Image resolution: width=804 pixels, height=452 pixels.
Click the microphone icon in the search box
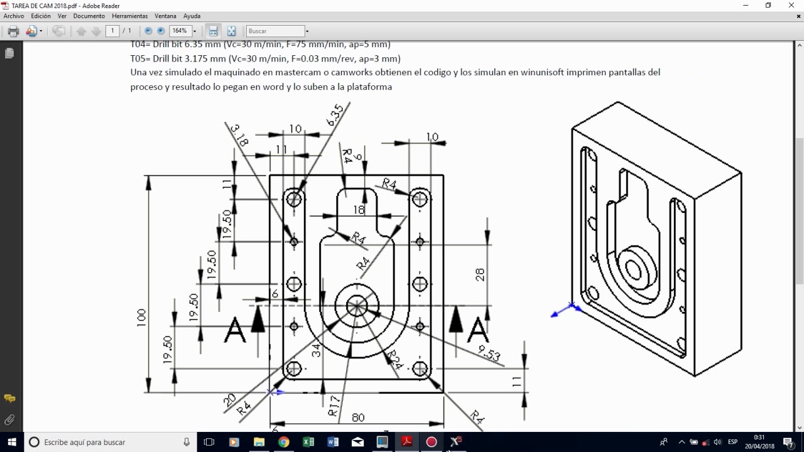pos(187,442)
